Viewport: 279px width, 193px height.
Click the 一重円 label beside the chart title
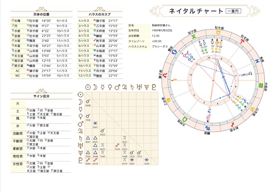(x=233, y=11)
